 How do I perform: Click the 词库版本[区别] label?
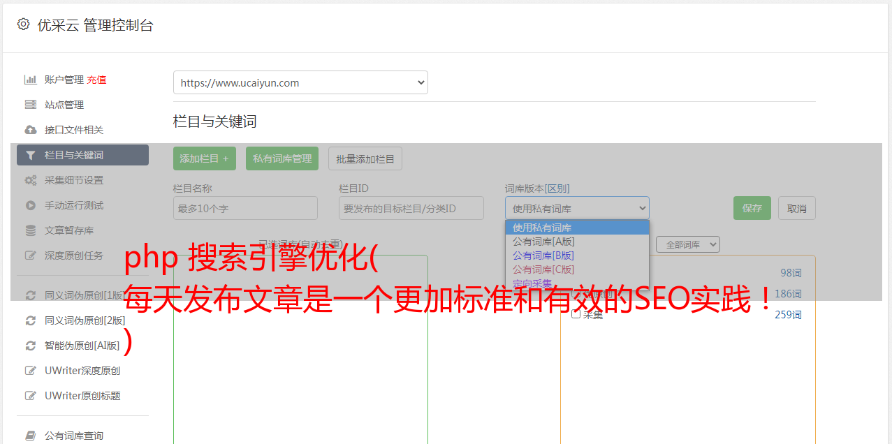537,188
